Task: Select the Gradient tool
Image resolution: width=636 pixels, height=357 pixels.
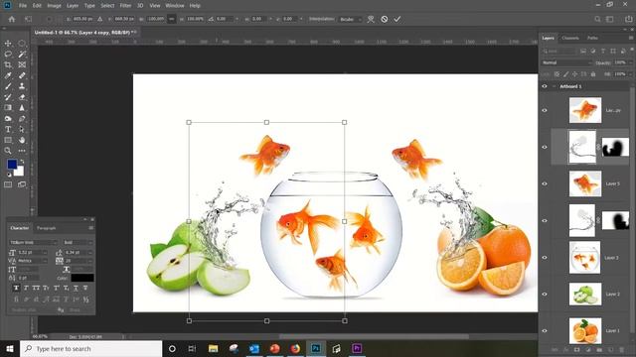Action: 8,108
